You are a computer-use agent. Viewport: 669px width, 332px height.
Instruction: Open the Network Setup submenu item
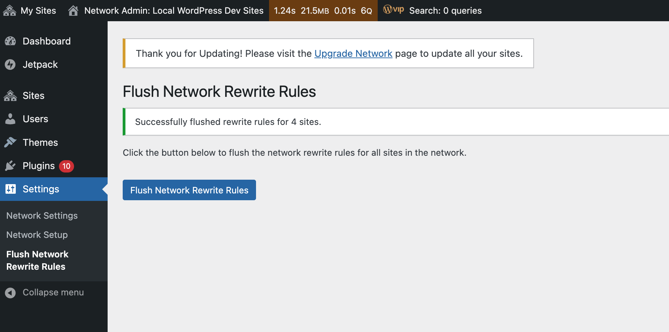pos(37,235)
